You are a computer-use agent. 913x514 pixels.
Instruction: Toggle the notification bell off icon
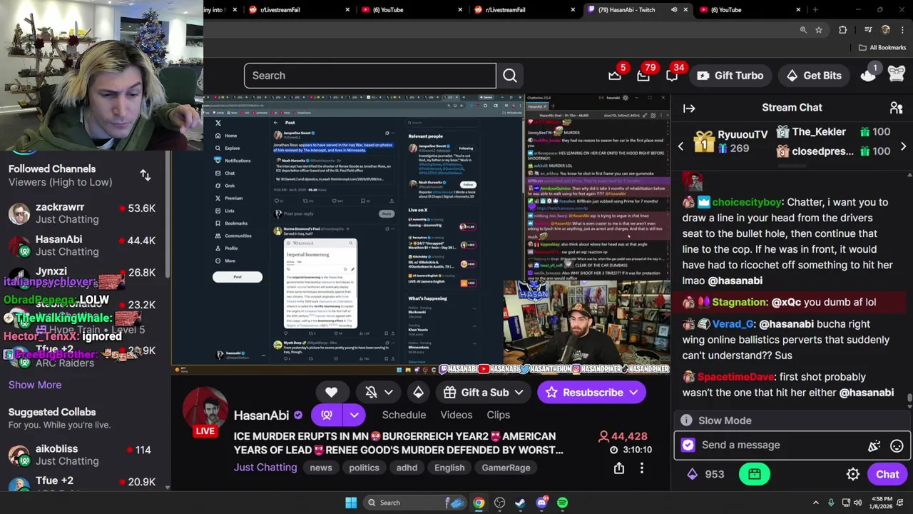coord(371,392)
